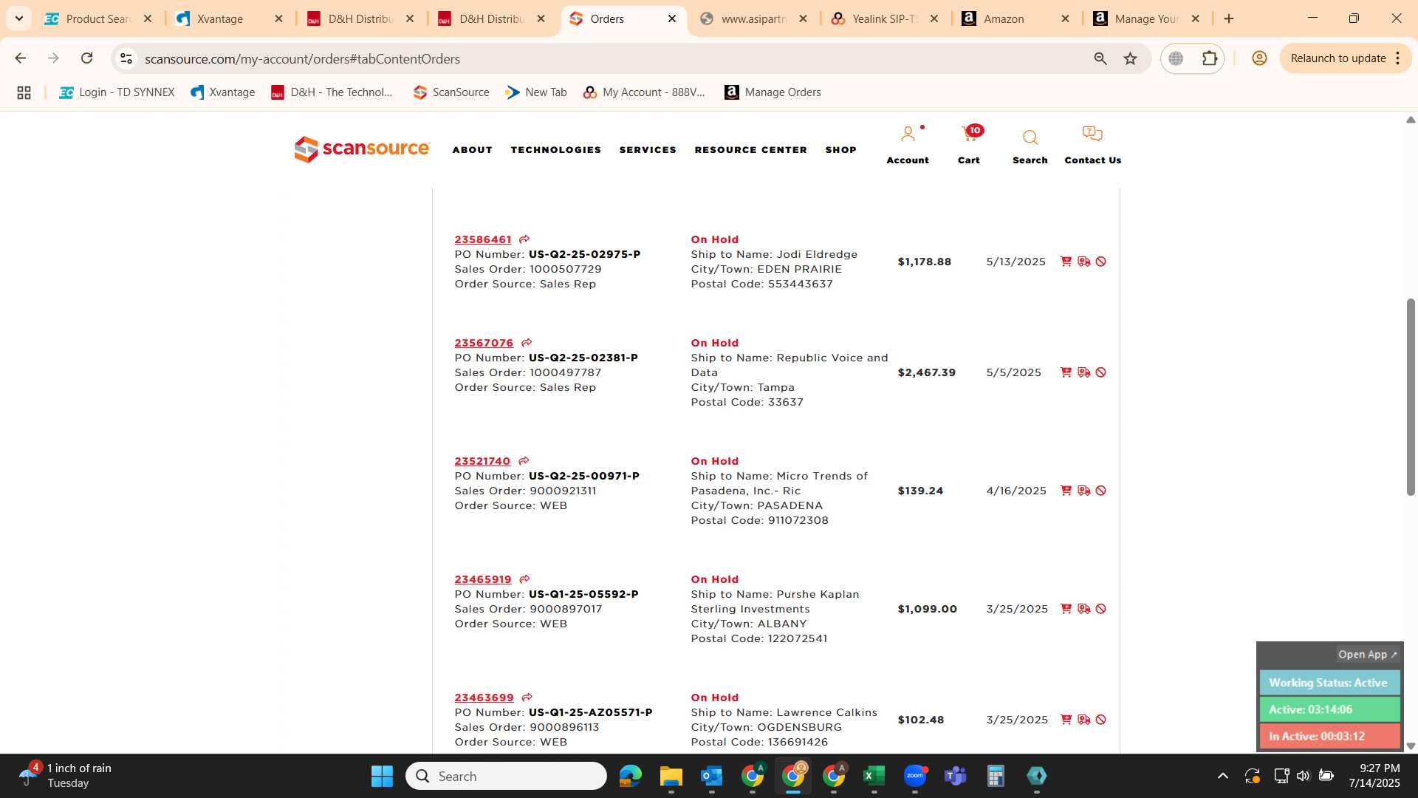Open the Windows Start menu

tap(382, 776)
